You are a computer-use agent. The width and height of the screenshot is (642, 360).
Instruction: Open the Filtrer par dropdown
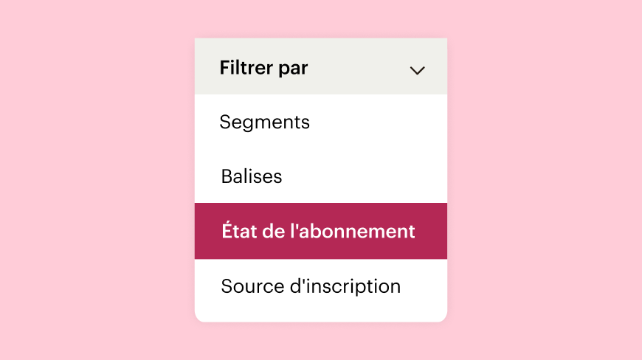tap(320, 66)
